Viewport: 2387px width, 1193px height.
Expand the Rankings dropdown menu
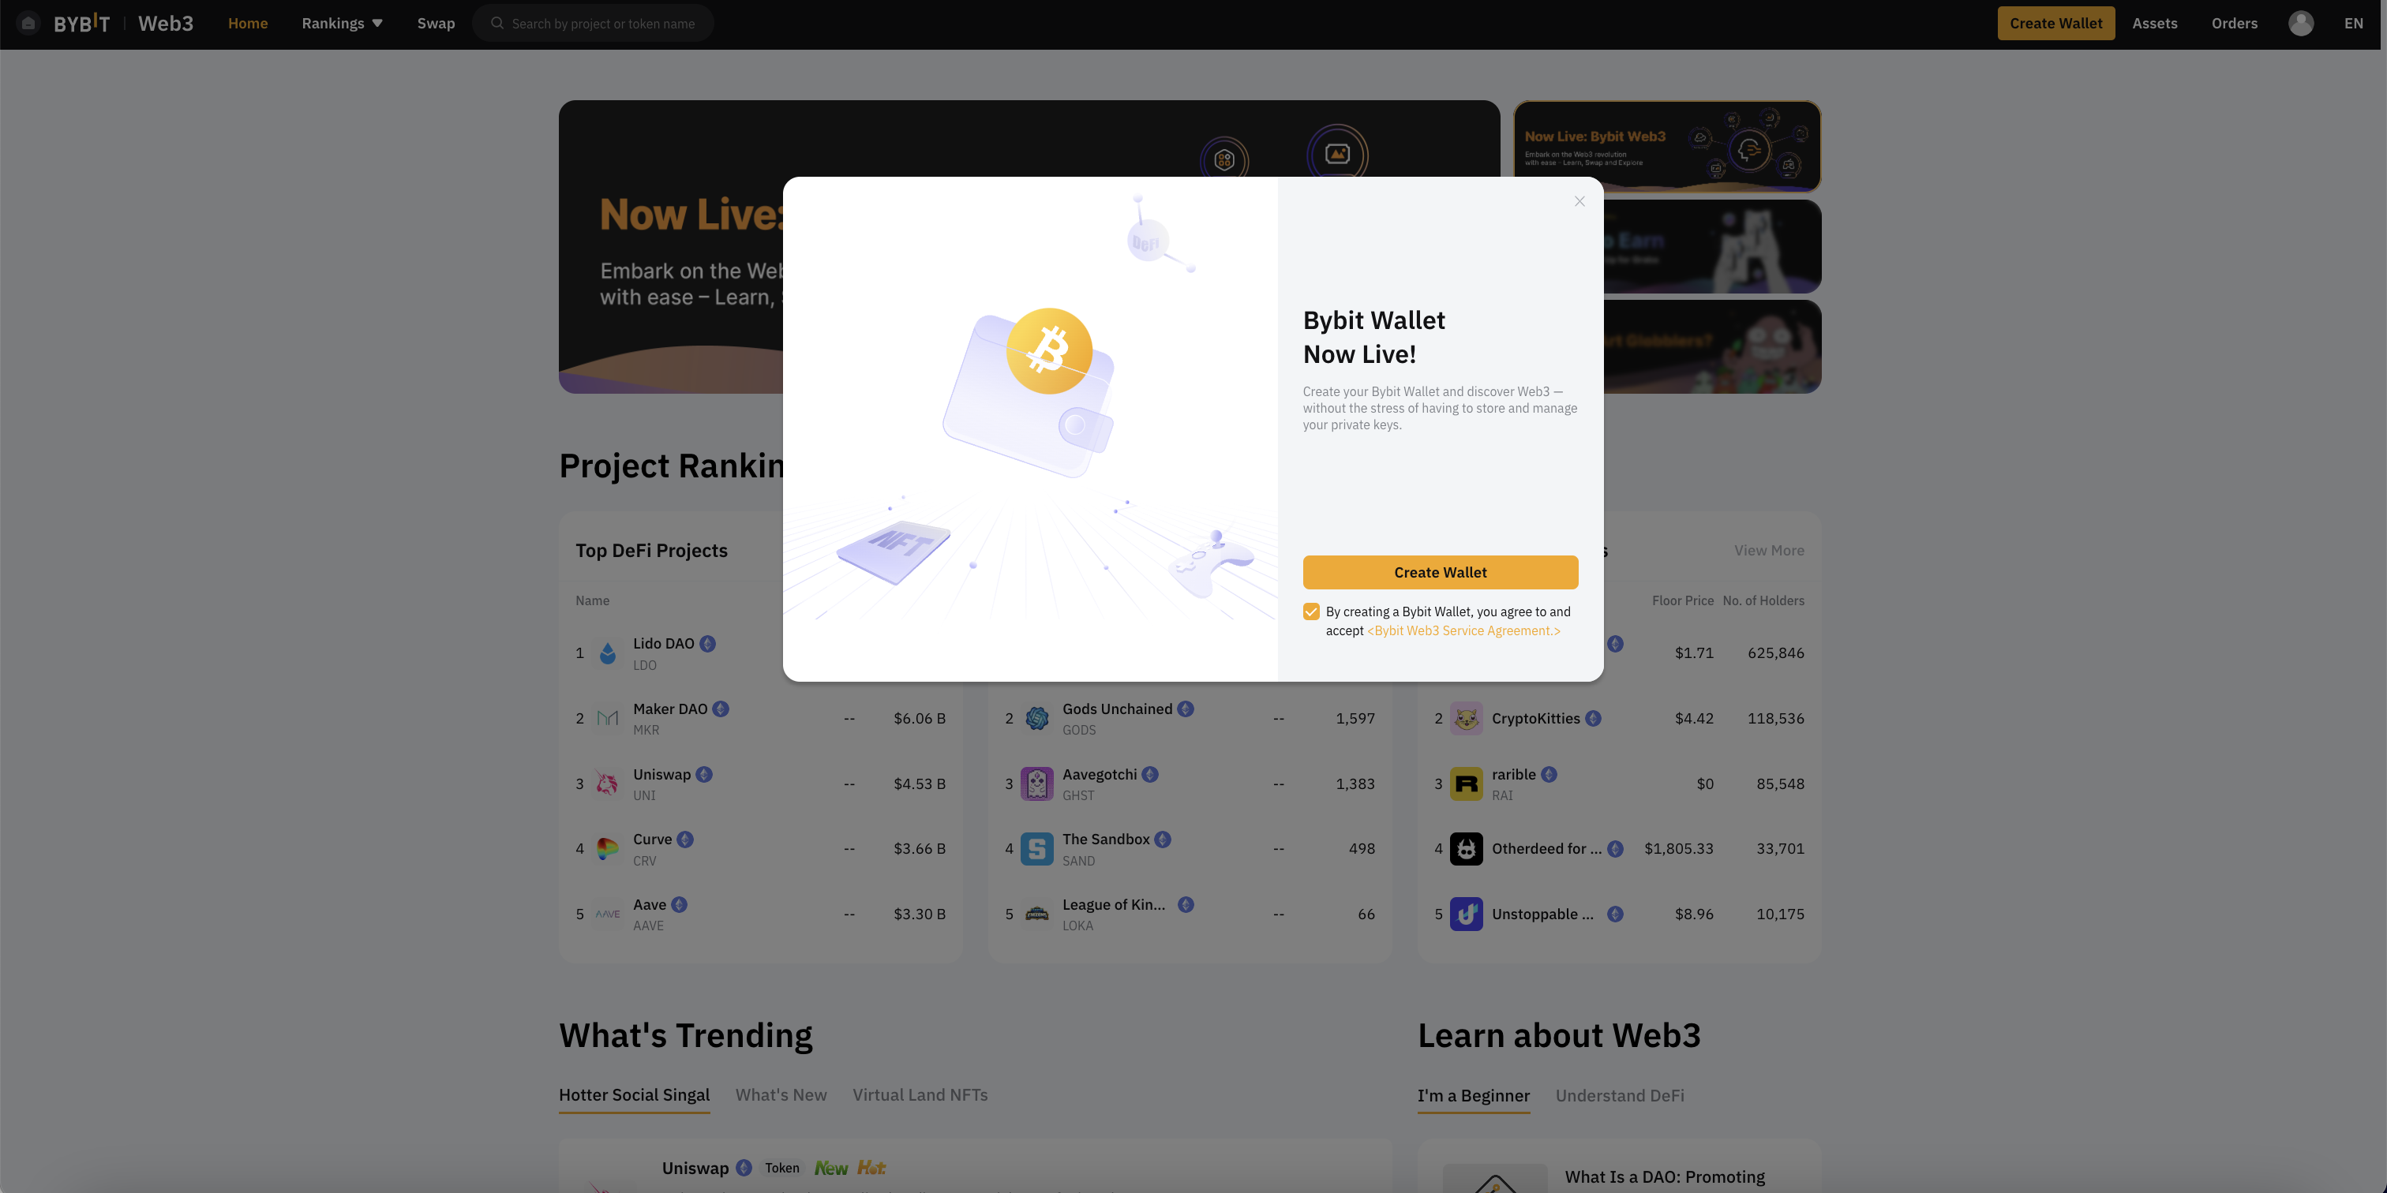342,23
